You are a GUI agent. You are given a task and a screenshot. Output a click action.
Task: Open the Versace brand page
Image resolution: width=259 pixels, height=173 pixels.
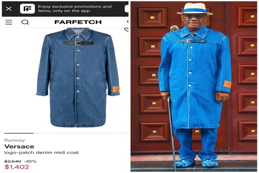tap(19, 147)
